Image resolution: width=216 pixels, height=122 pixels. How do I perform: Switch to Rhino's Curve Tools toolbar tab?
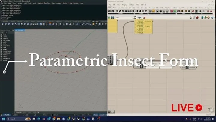(x=67, y=22)
